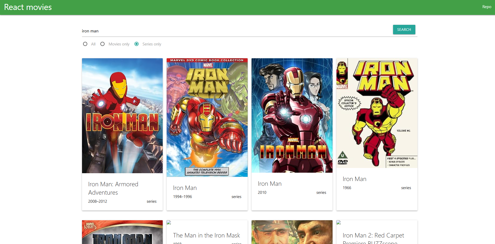
Task: Click the year "1966"
Action: (x=347, y=188)
